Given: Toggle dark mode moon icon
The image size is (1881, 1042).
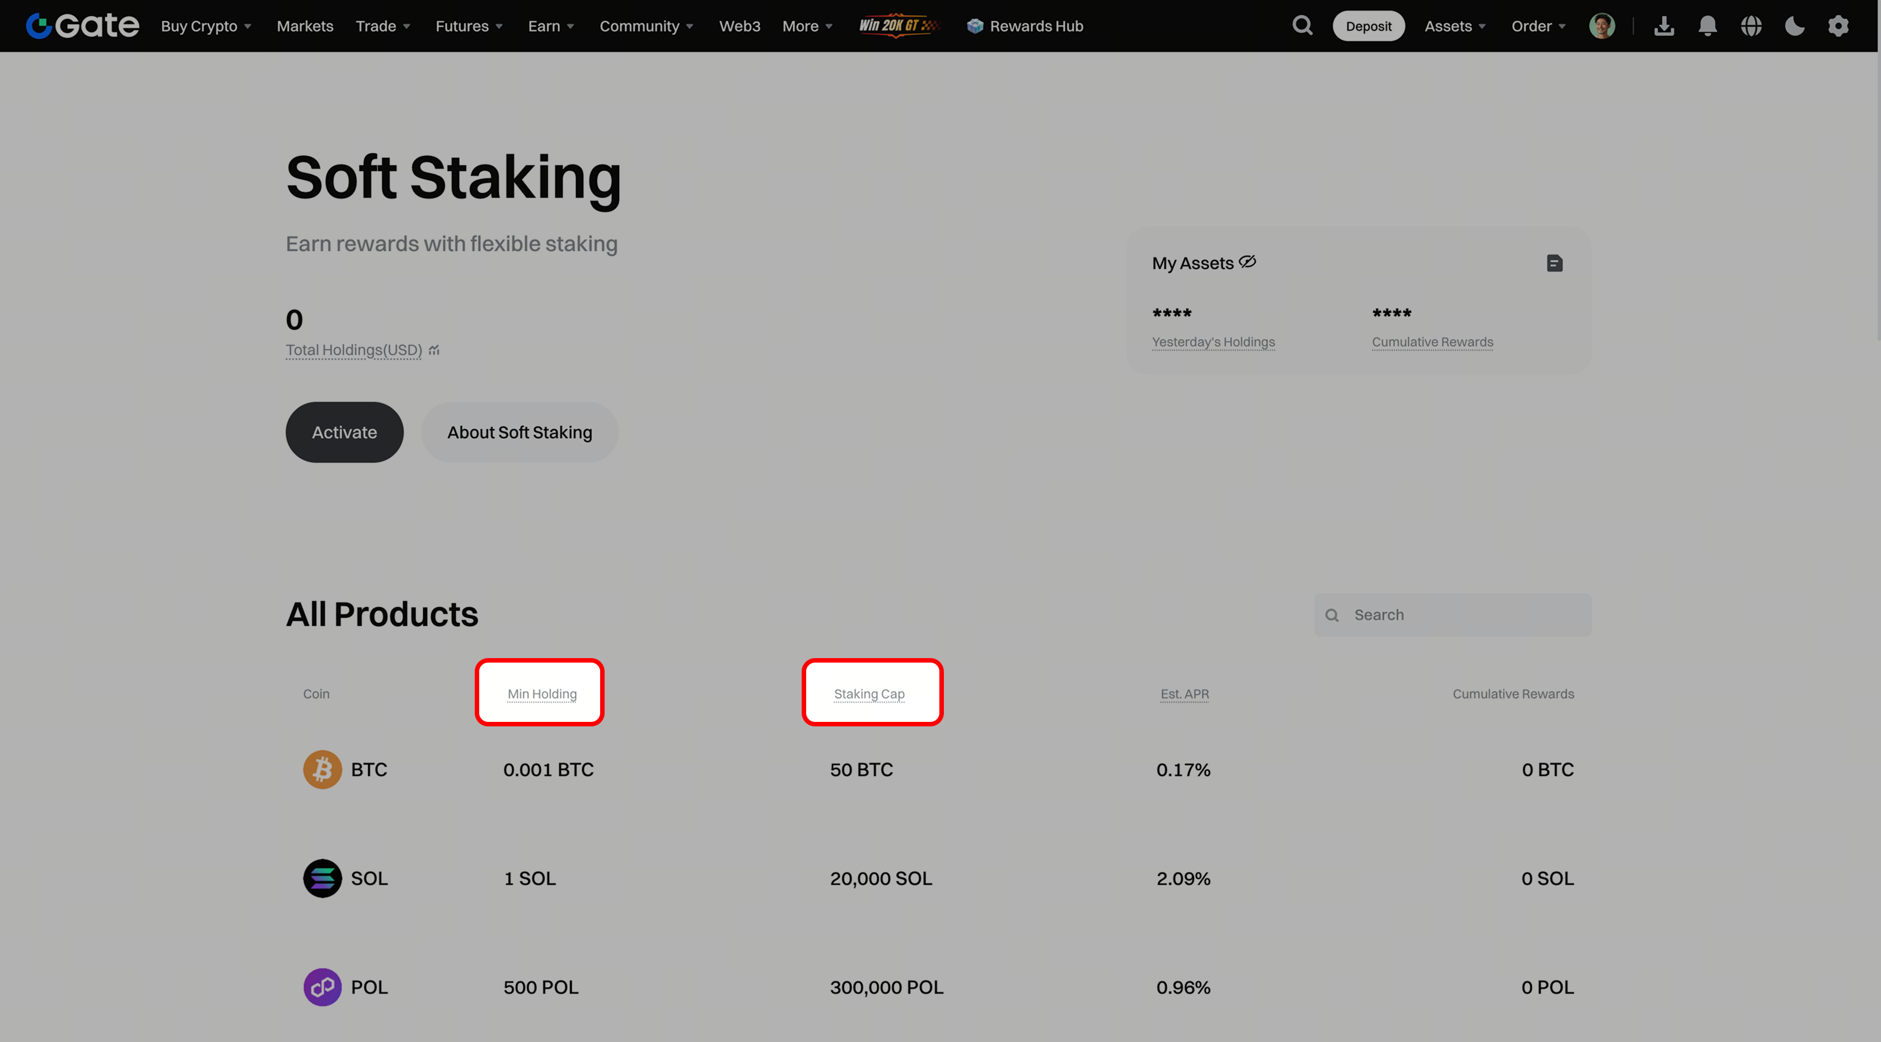Looking at the screenshot, I should coord(1794,26).
